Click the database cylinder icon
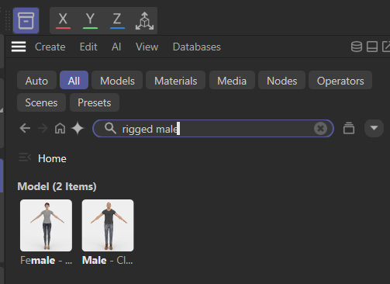390x284 pixels. pos(357,47)
